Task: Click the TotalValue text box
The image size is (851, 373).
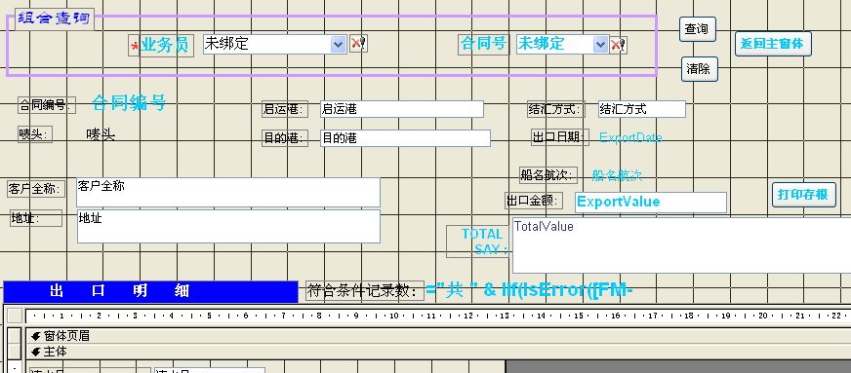Action: [681, 245]
